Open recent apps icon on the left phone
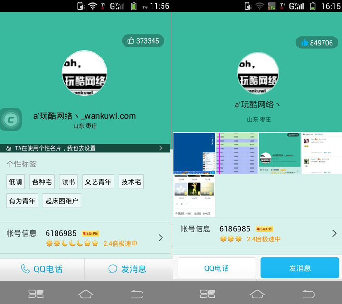The image size is (342, 304). pos(36,294)
